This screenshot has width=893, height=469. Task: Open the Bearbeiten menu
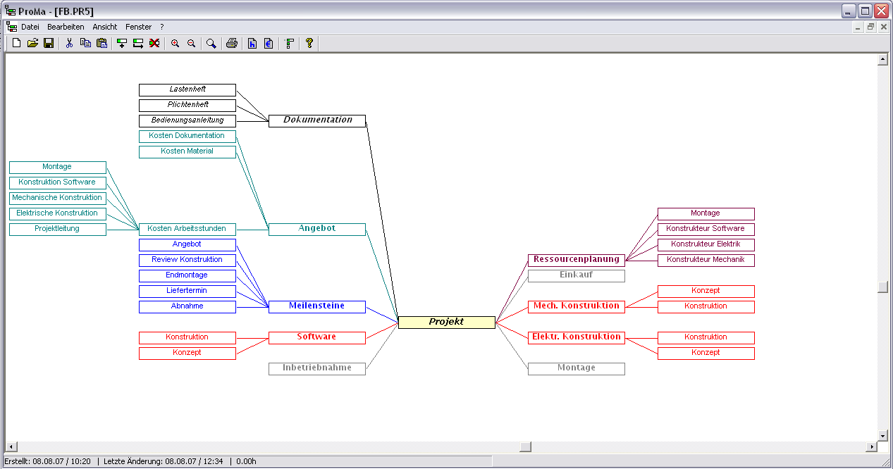pyautogui.click(x=66, y=27)
